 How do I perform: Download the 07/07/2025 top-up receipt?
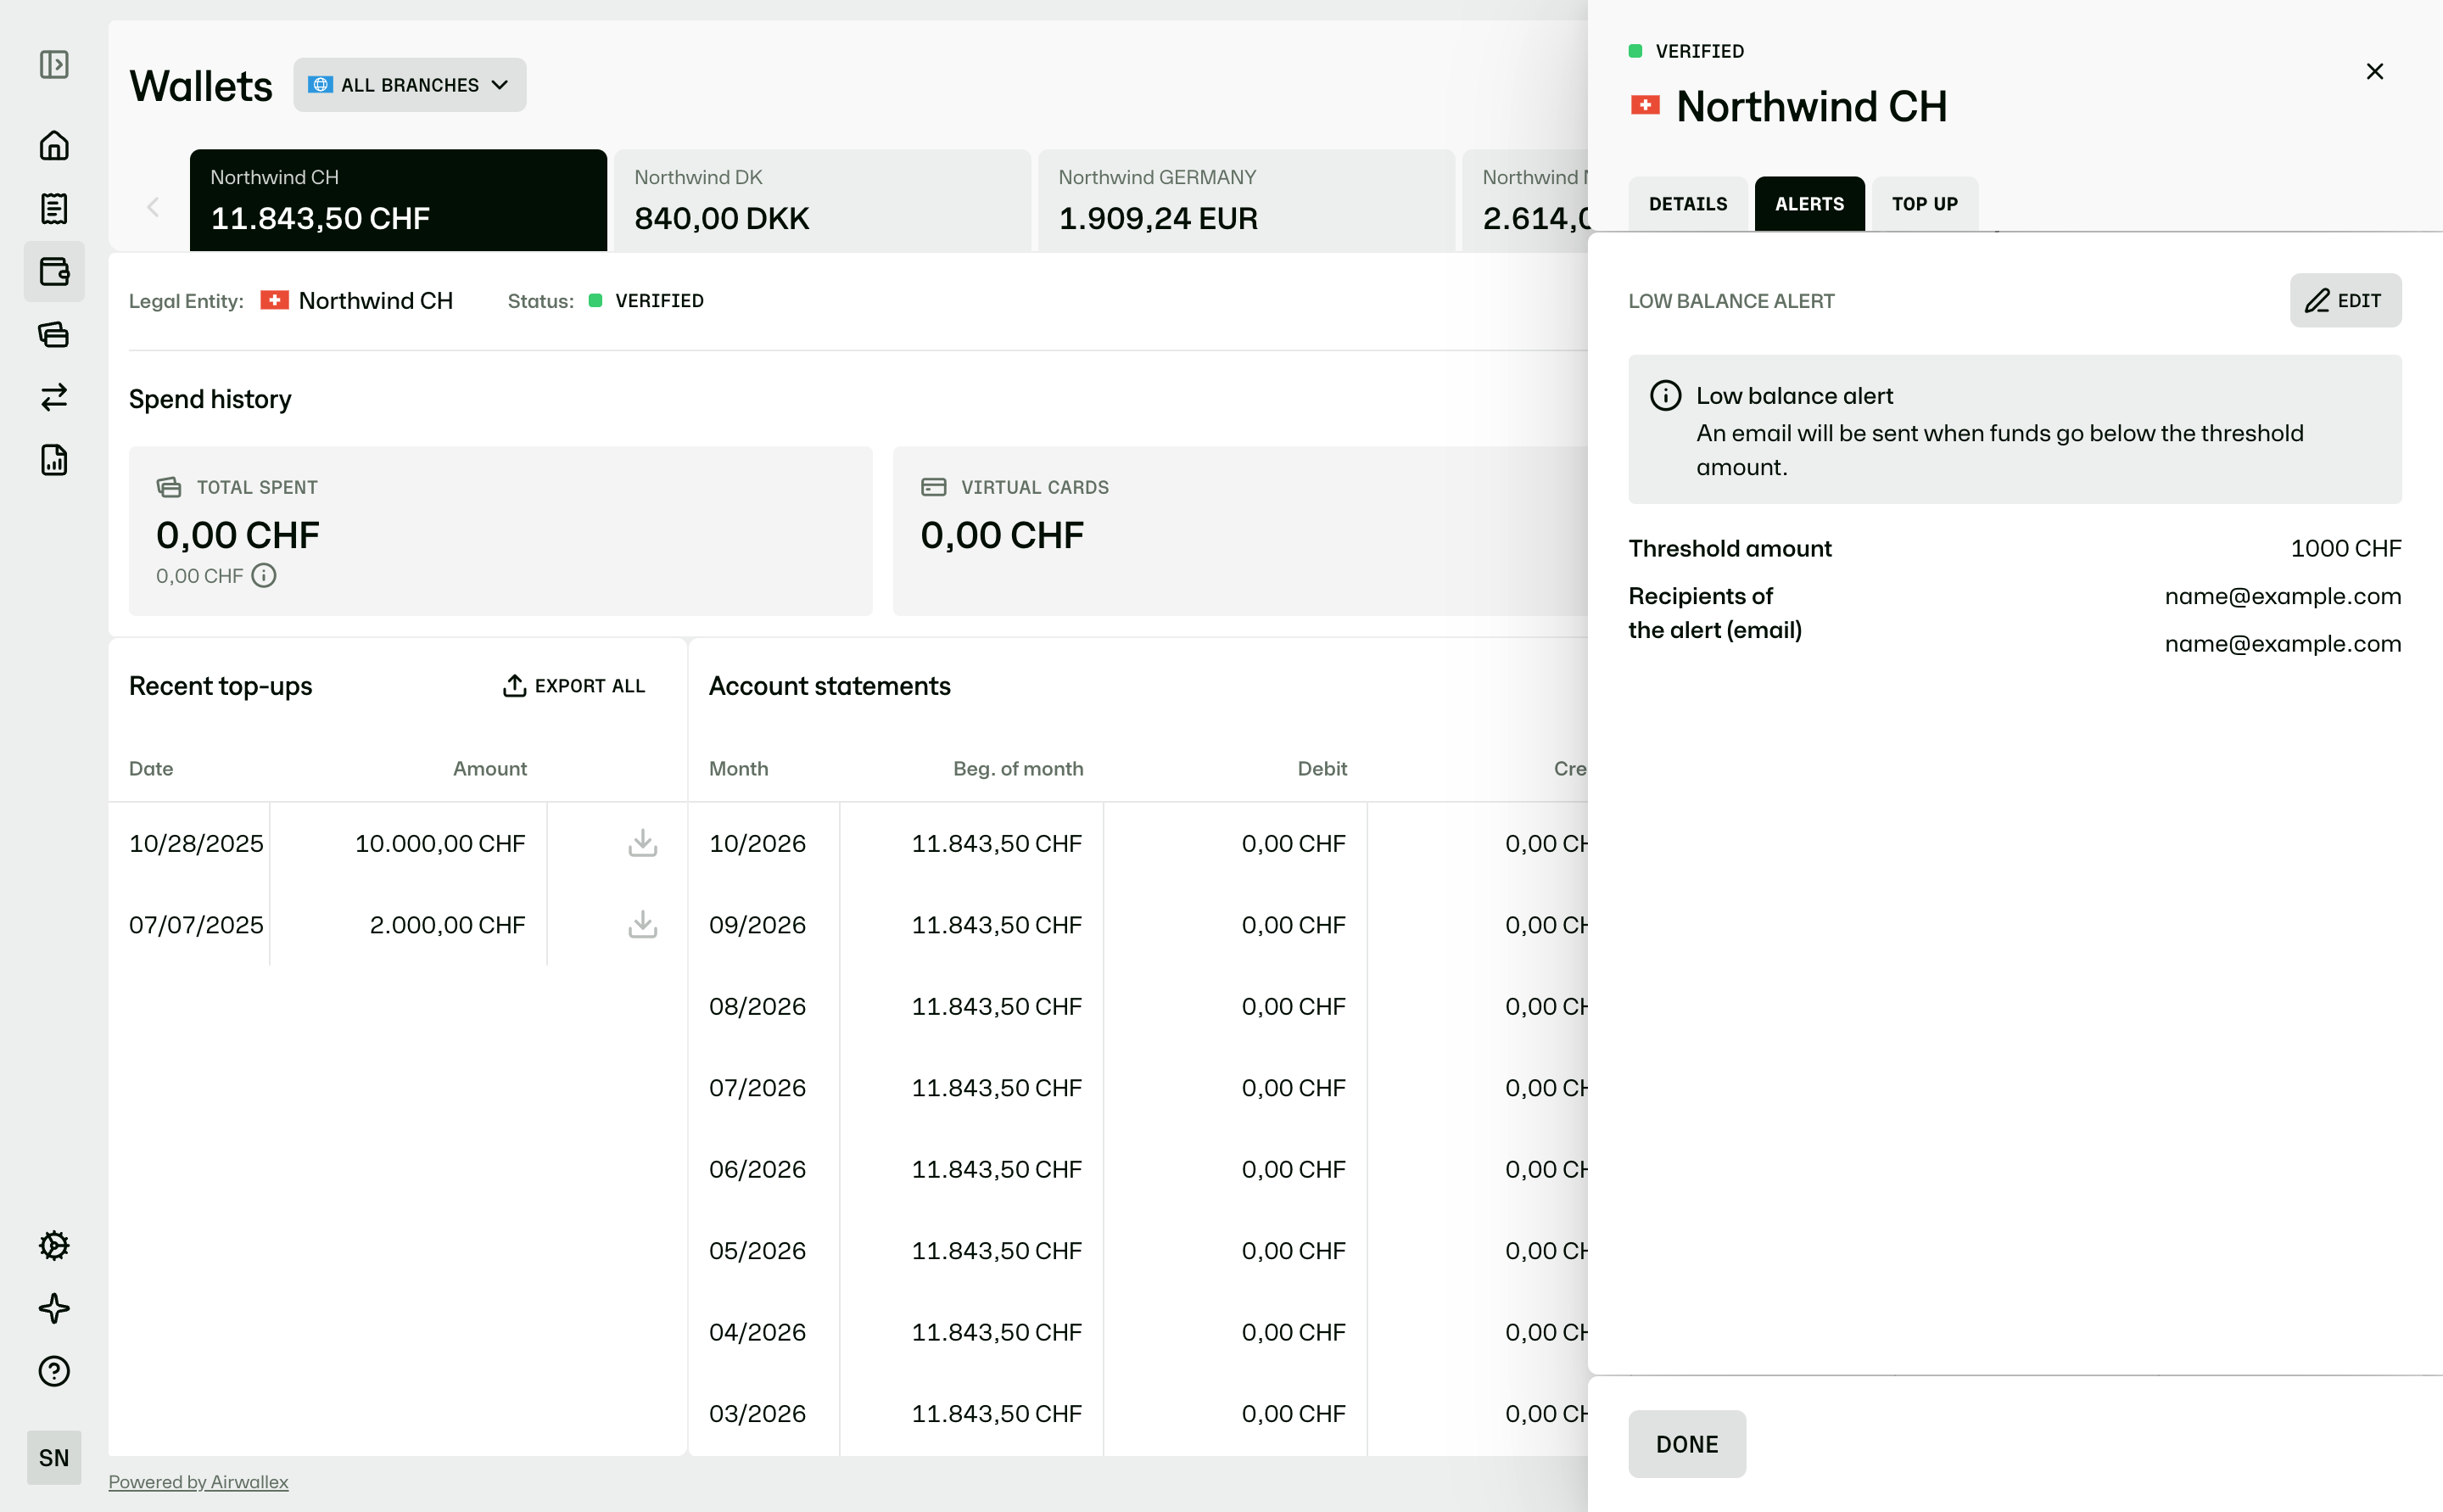[x=643, y=924]
